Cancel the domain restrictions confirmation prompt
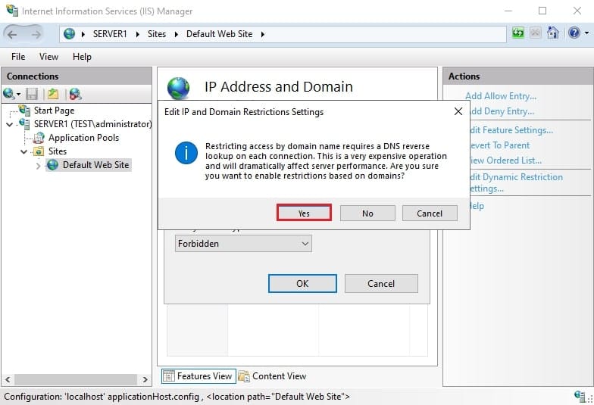This screenshot has height=405, width=594. tap(430, 213)
